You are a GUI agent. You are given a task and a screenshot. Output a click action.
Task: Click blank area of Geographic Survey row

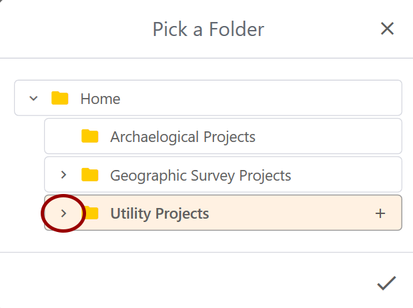coord(345,175)
